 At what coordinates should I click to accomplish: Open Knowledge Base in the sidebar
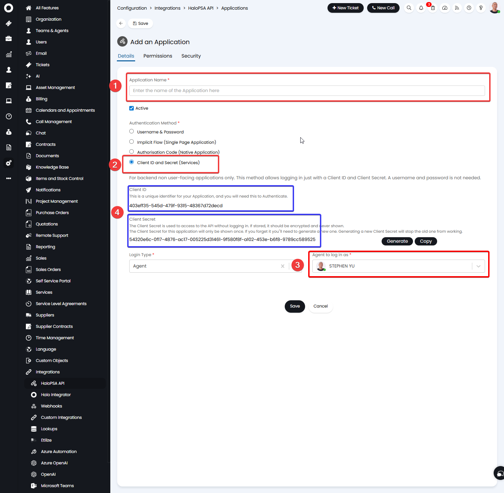click(52, 167)
